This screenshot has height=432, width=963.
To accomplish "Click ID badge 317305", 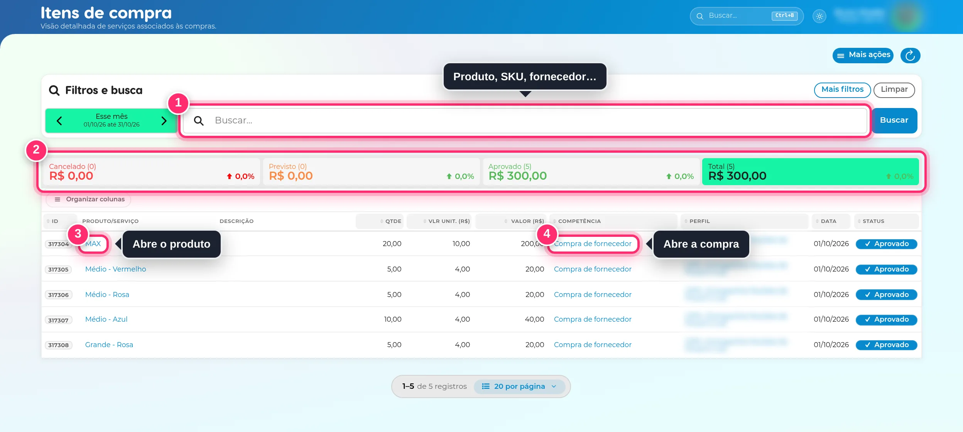I will click(x=58, y=270).
